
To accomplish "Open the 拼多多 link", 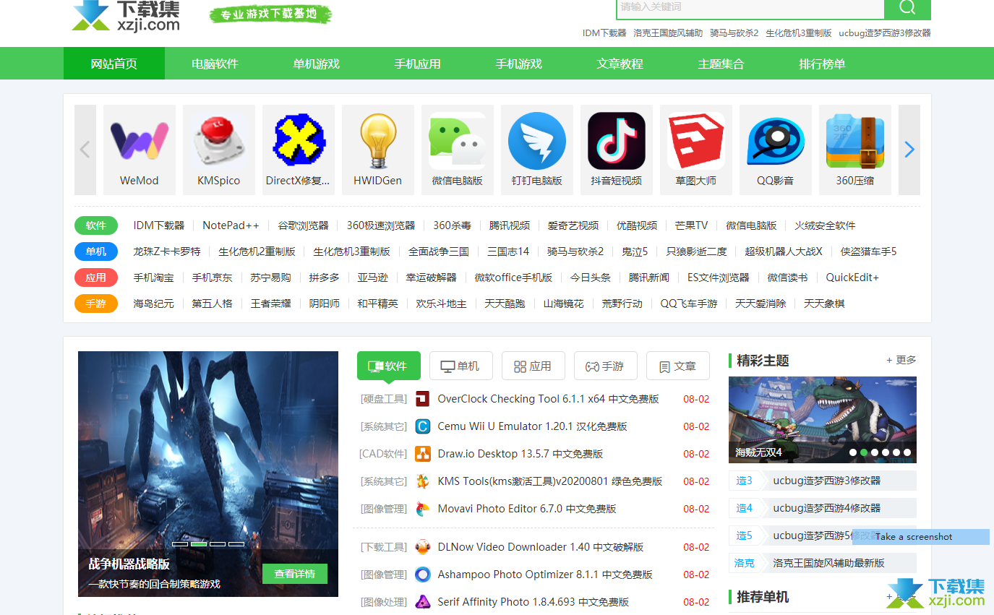I will (x=324, y=278).
